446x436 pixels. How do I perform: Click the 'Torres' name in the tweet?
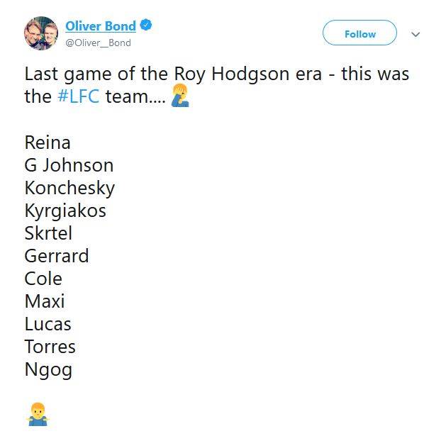pos(50,347)
